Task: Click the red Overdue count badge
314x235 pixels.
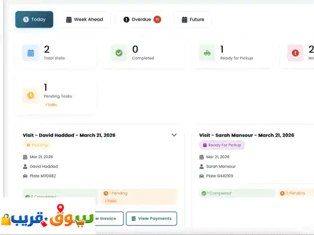Action: coord(158,19)
